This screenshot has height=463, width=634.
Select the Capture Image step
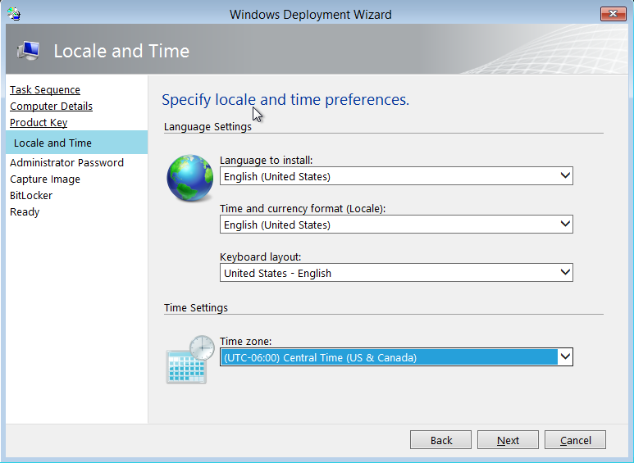tap(45, 179)
